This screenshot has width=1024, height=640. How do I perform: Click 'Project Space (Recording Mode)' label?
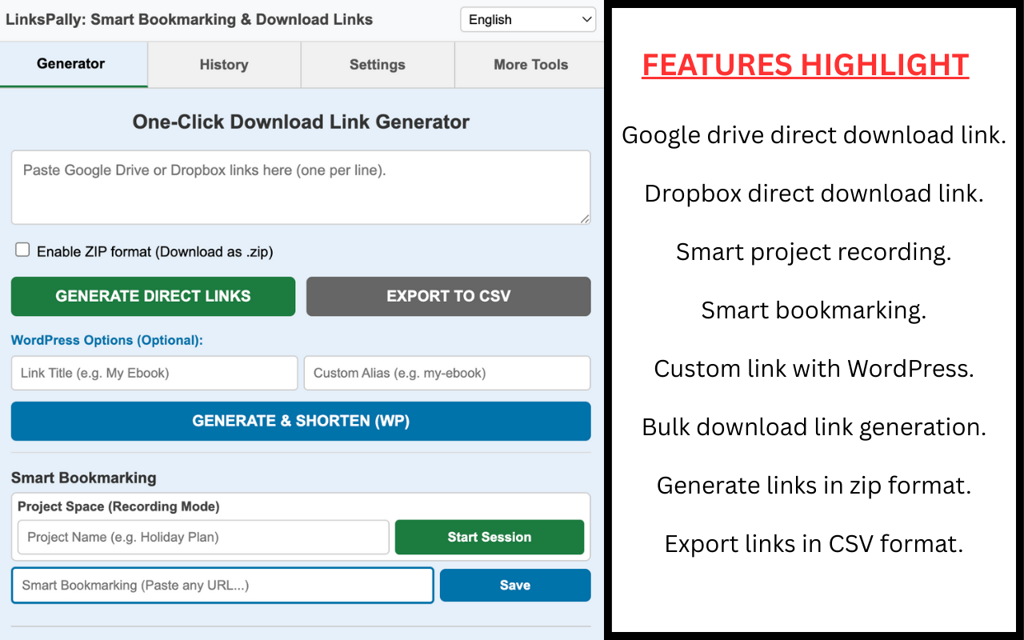click(118, 506)
